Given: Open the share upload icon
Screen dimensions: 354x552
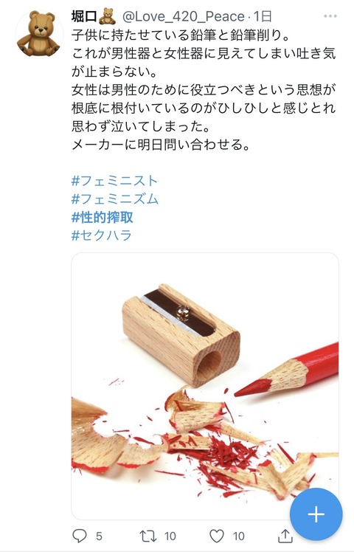Looking at the screenshot, I should (285, 536).
